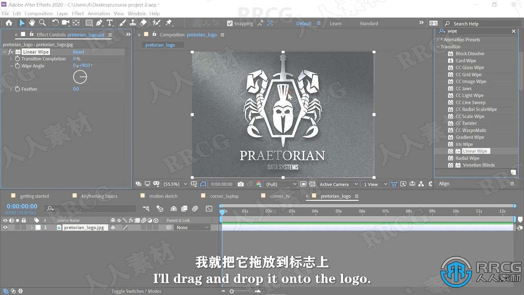Image resolution: width=524 pixels, height=295 pixels.
Task: Click Toggle Switches / Modes button
Action: click(136, 291)
